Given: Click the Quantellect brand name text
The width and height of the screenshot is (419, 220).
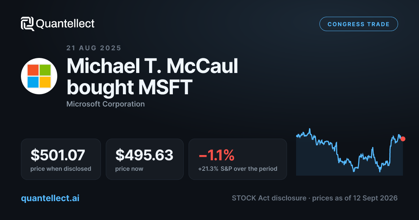Looking at the screenshot, I should pos(65,24).
